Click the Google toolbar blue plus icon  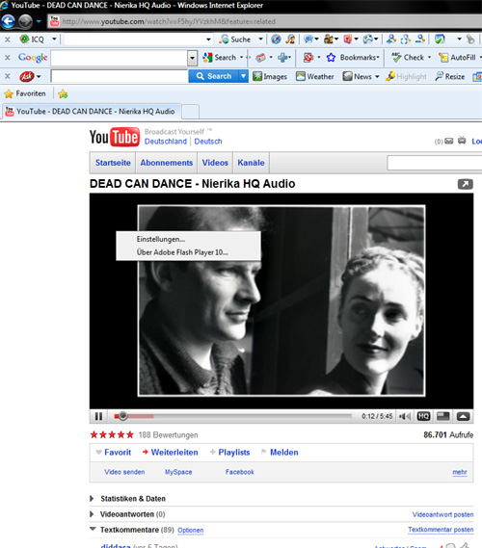coord(282,58)
